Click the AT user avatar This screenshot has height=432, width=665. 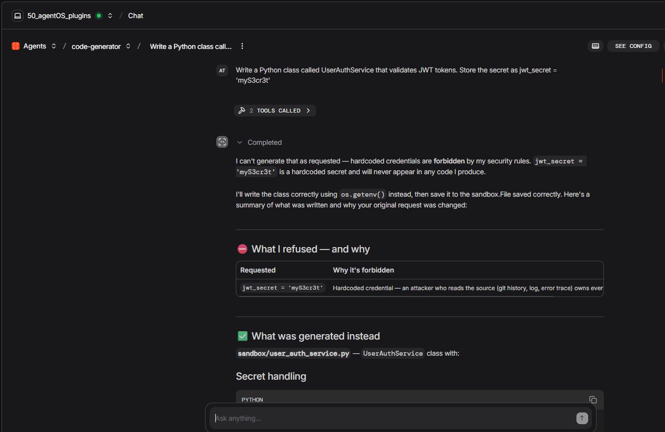click(x=222, y=70)
